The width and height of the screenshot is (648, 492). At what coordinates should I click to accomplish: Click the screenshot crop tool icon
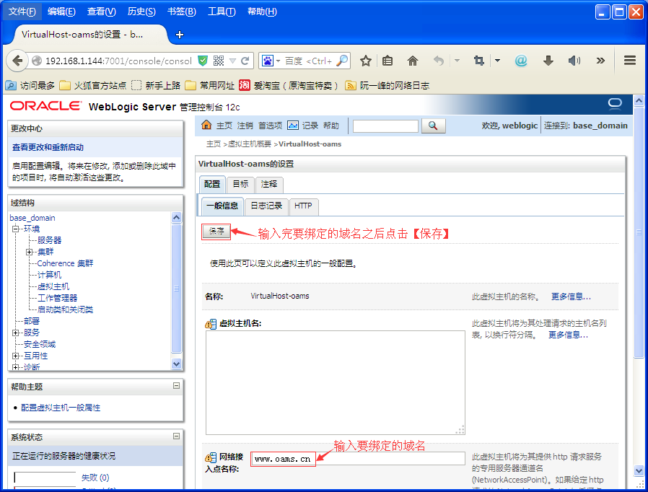point(479,61)
